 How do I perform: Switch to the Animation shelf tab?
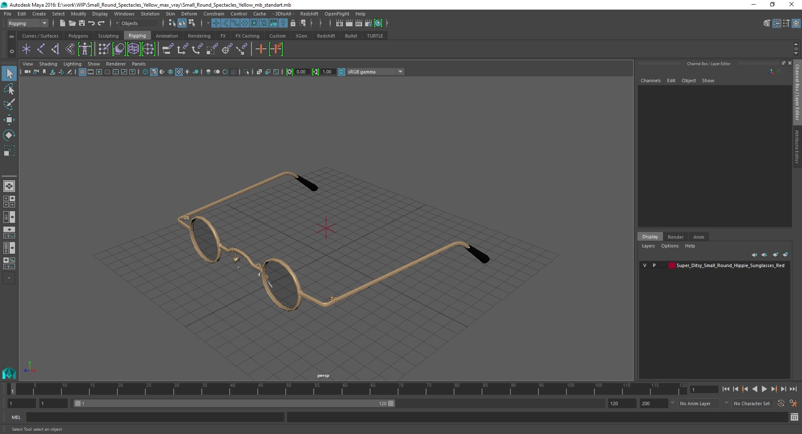167,36
